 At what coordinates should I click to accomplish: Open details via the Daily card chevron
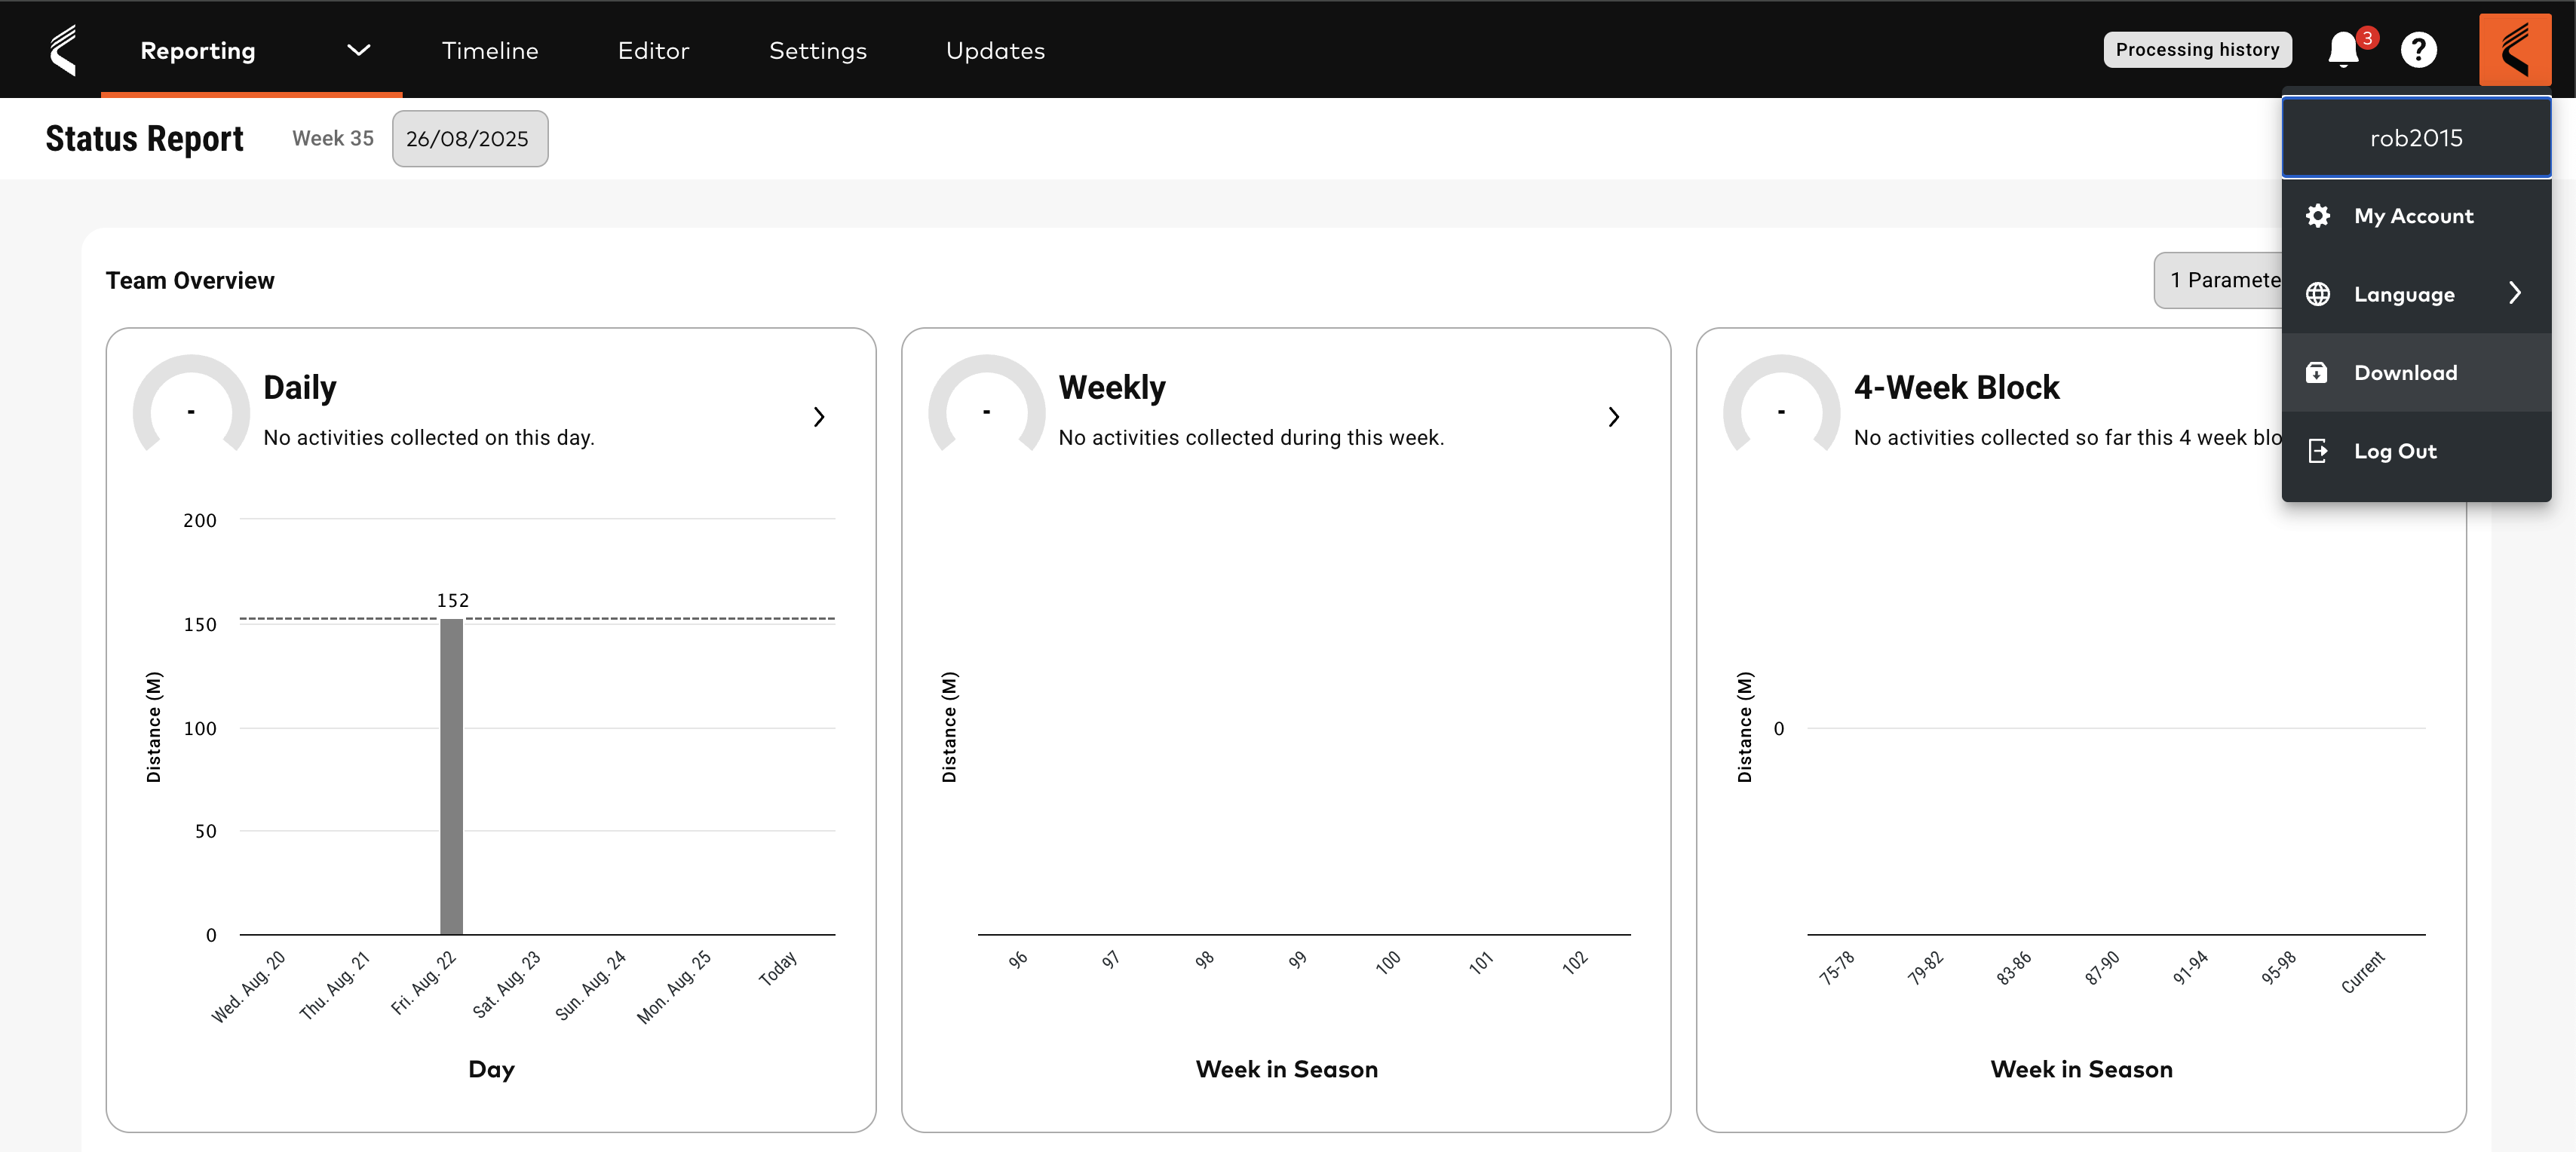pyautogui.click(x=819, y=416)
